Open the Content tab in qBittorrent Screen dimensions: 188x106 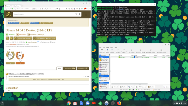click(x=151, y=87)
